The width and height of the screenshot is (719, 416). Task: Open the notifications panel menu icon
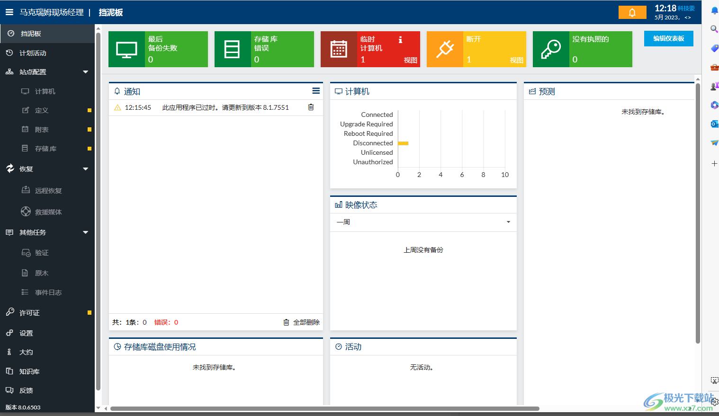coord(316,91)
